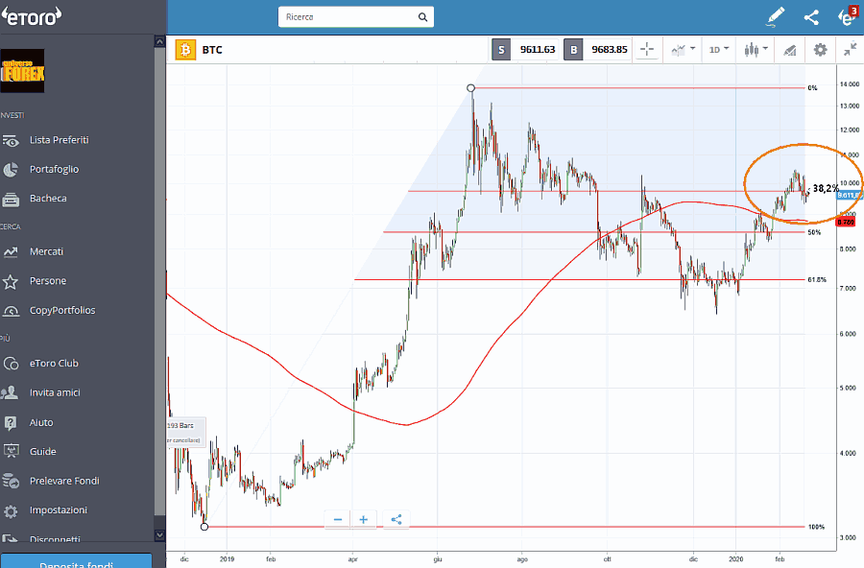Click the sidebar scrollbar down arrow
864x568 pixels.
159,533
